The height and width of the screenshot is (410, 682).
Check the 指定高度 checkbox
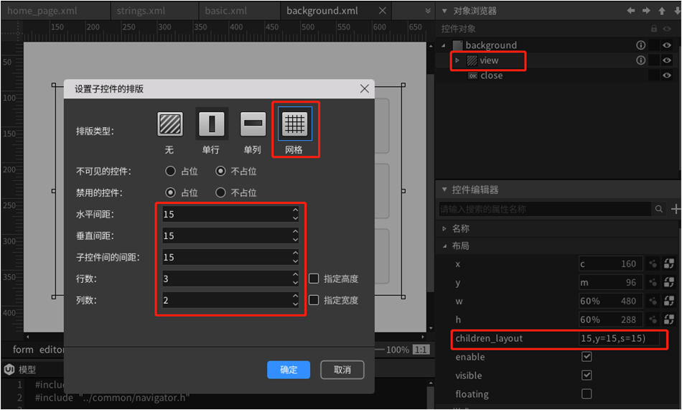314,279
